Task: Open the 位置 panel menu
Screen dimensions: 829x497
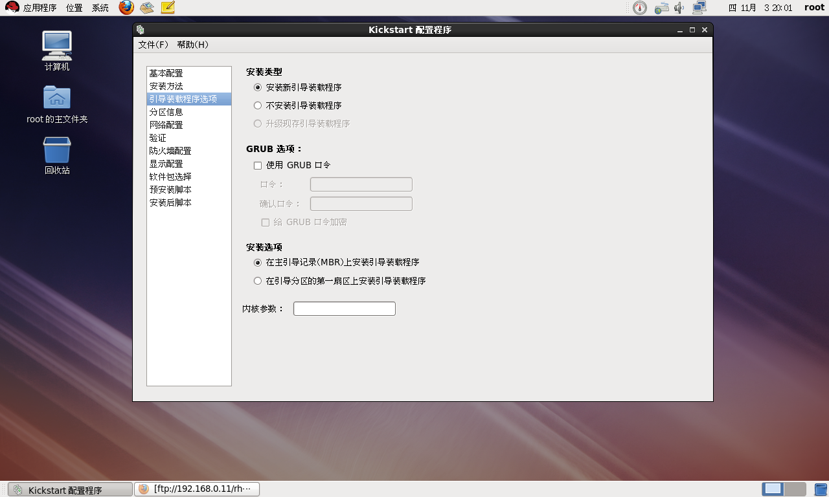Action: (74, 8)
